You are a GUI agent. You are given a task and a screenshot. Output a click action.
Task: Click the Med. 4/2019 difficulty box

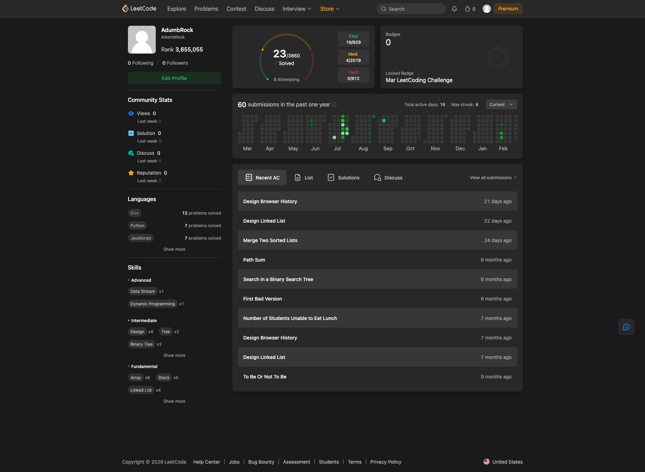click(x=353, y=57)
